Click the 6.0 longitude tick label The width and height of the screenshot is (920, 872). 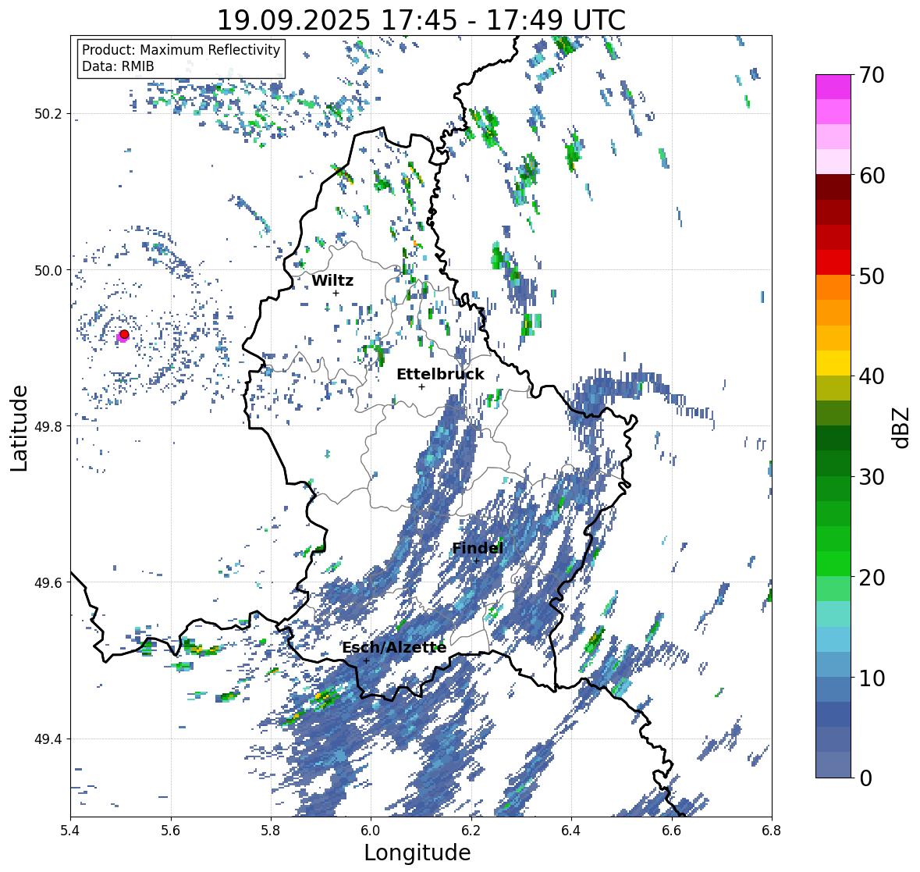(x=371, y=831)
